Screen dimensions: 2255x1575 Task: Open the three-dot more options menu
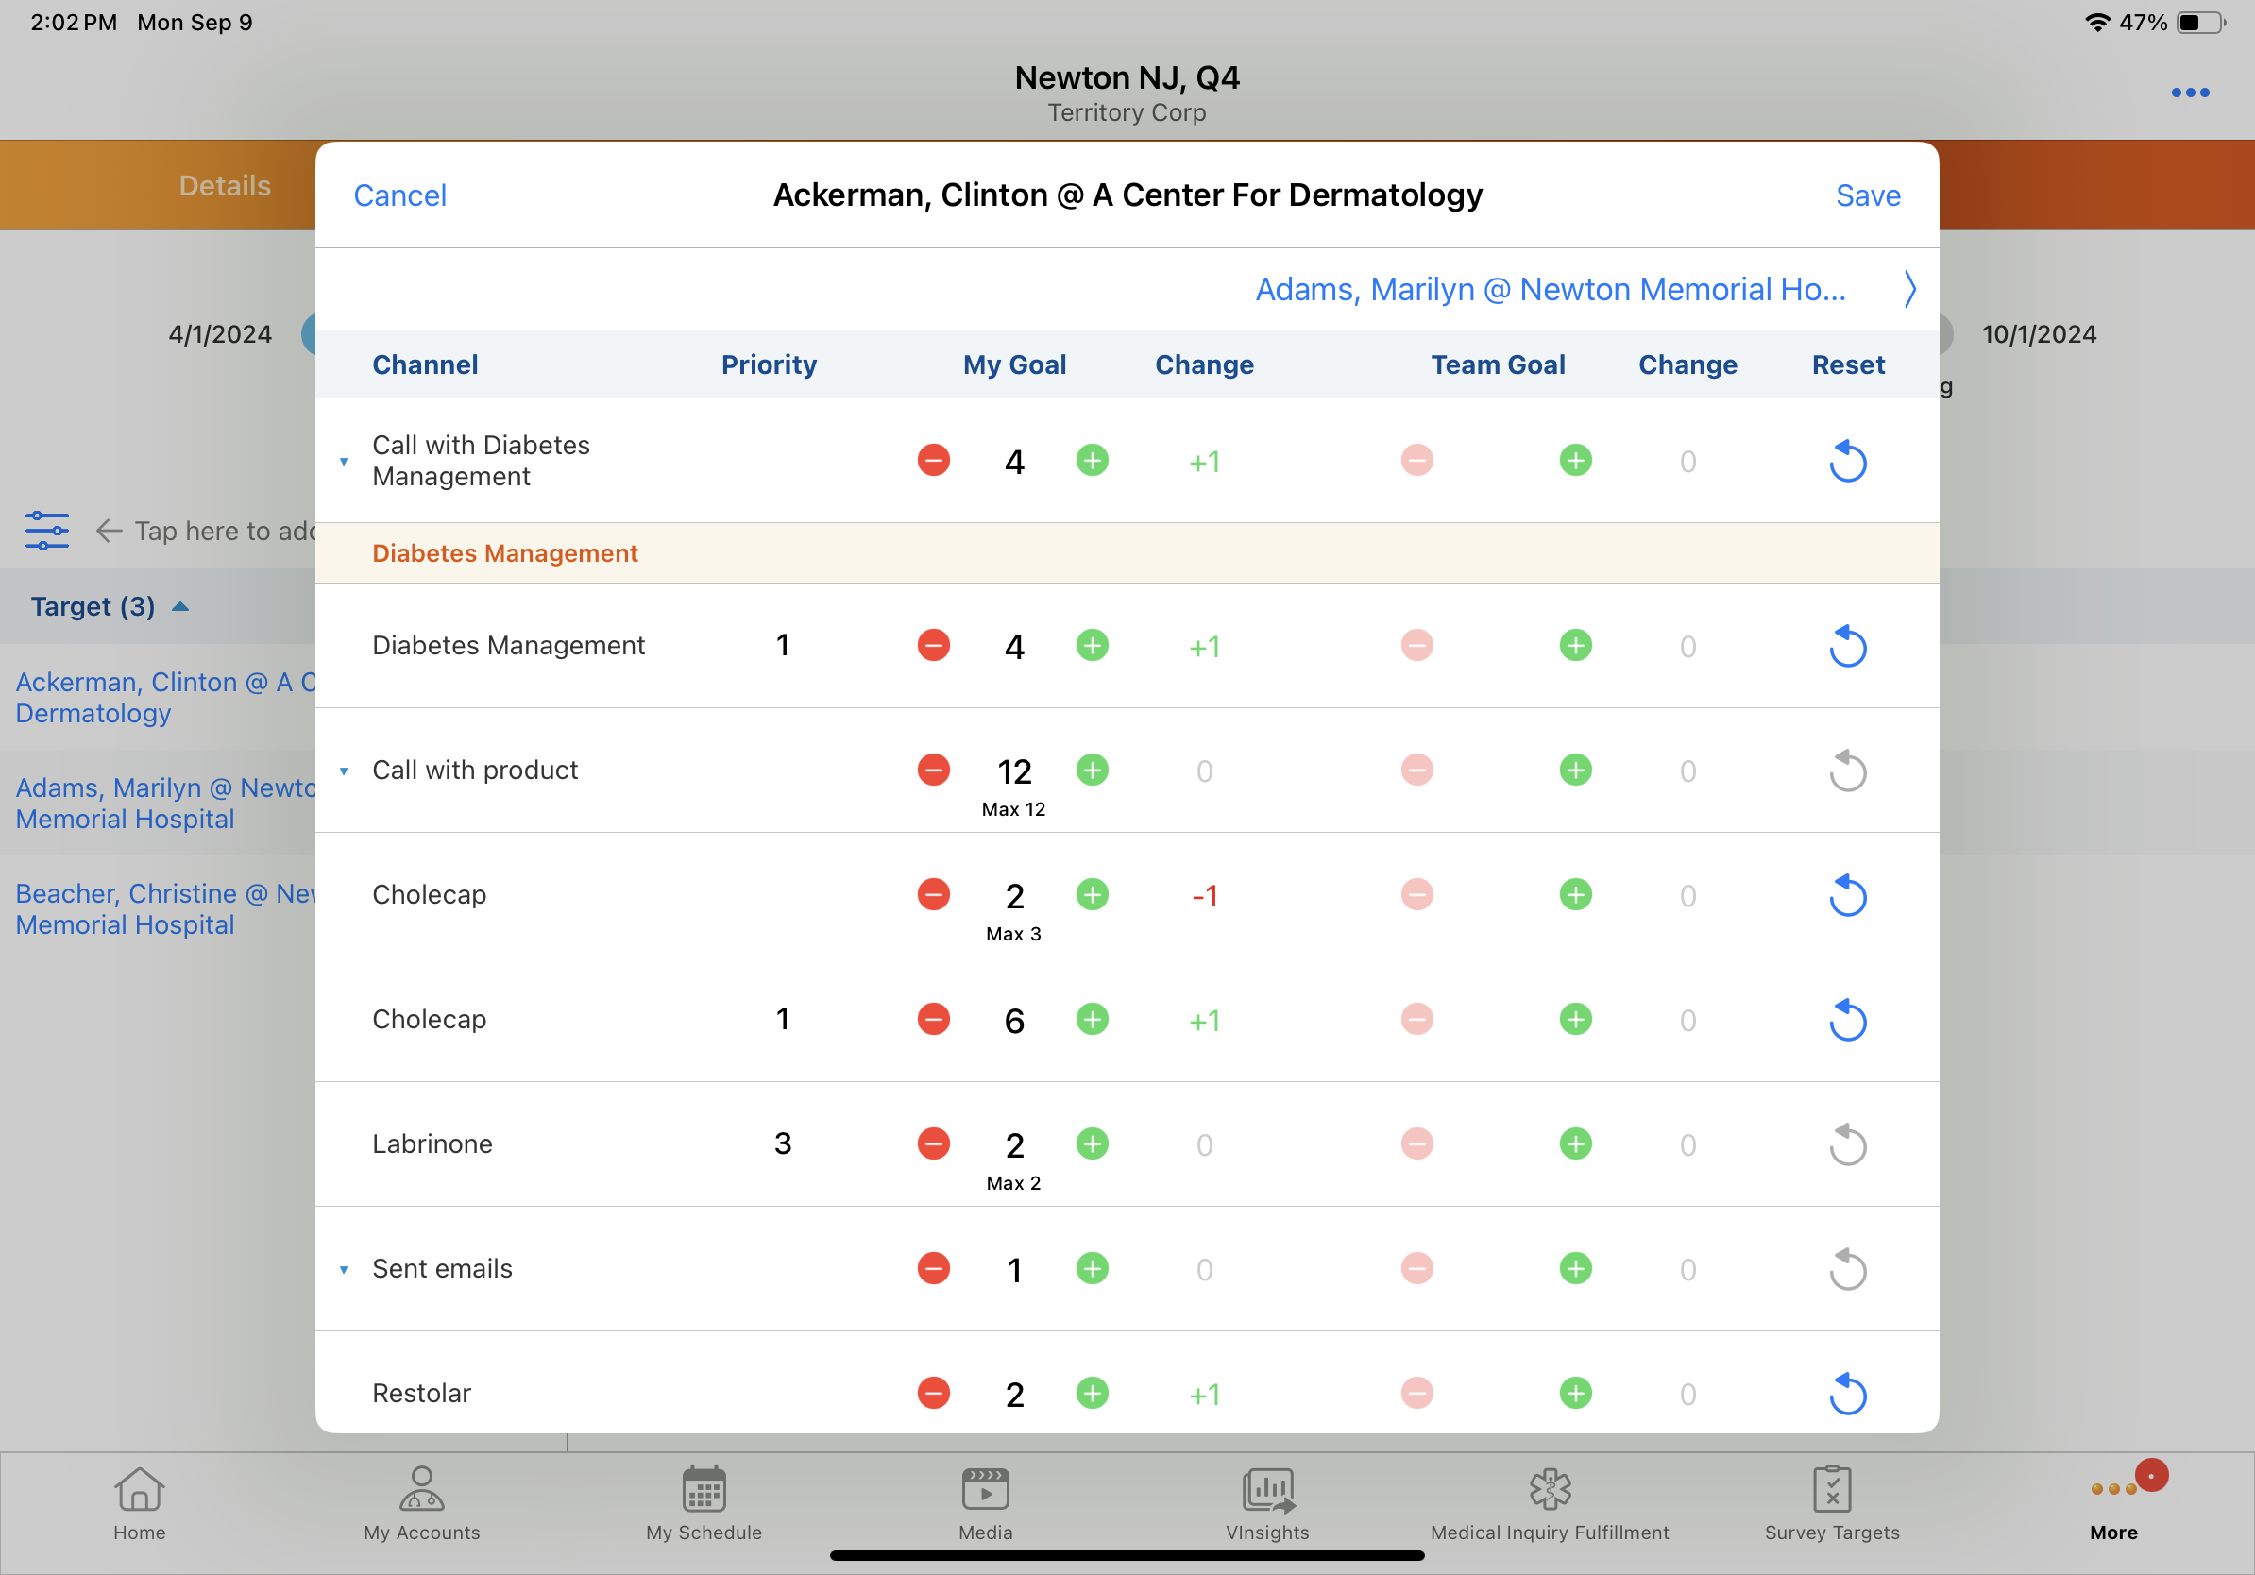point(2189,93)
